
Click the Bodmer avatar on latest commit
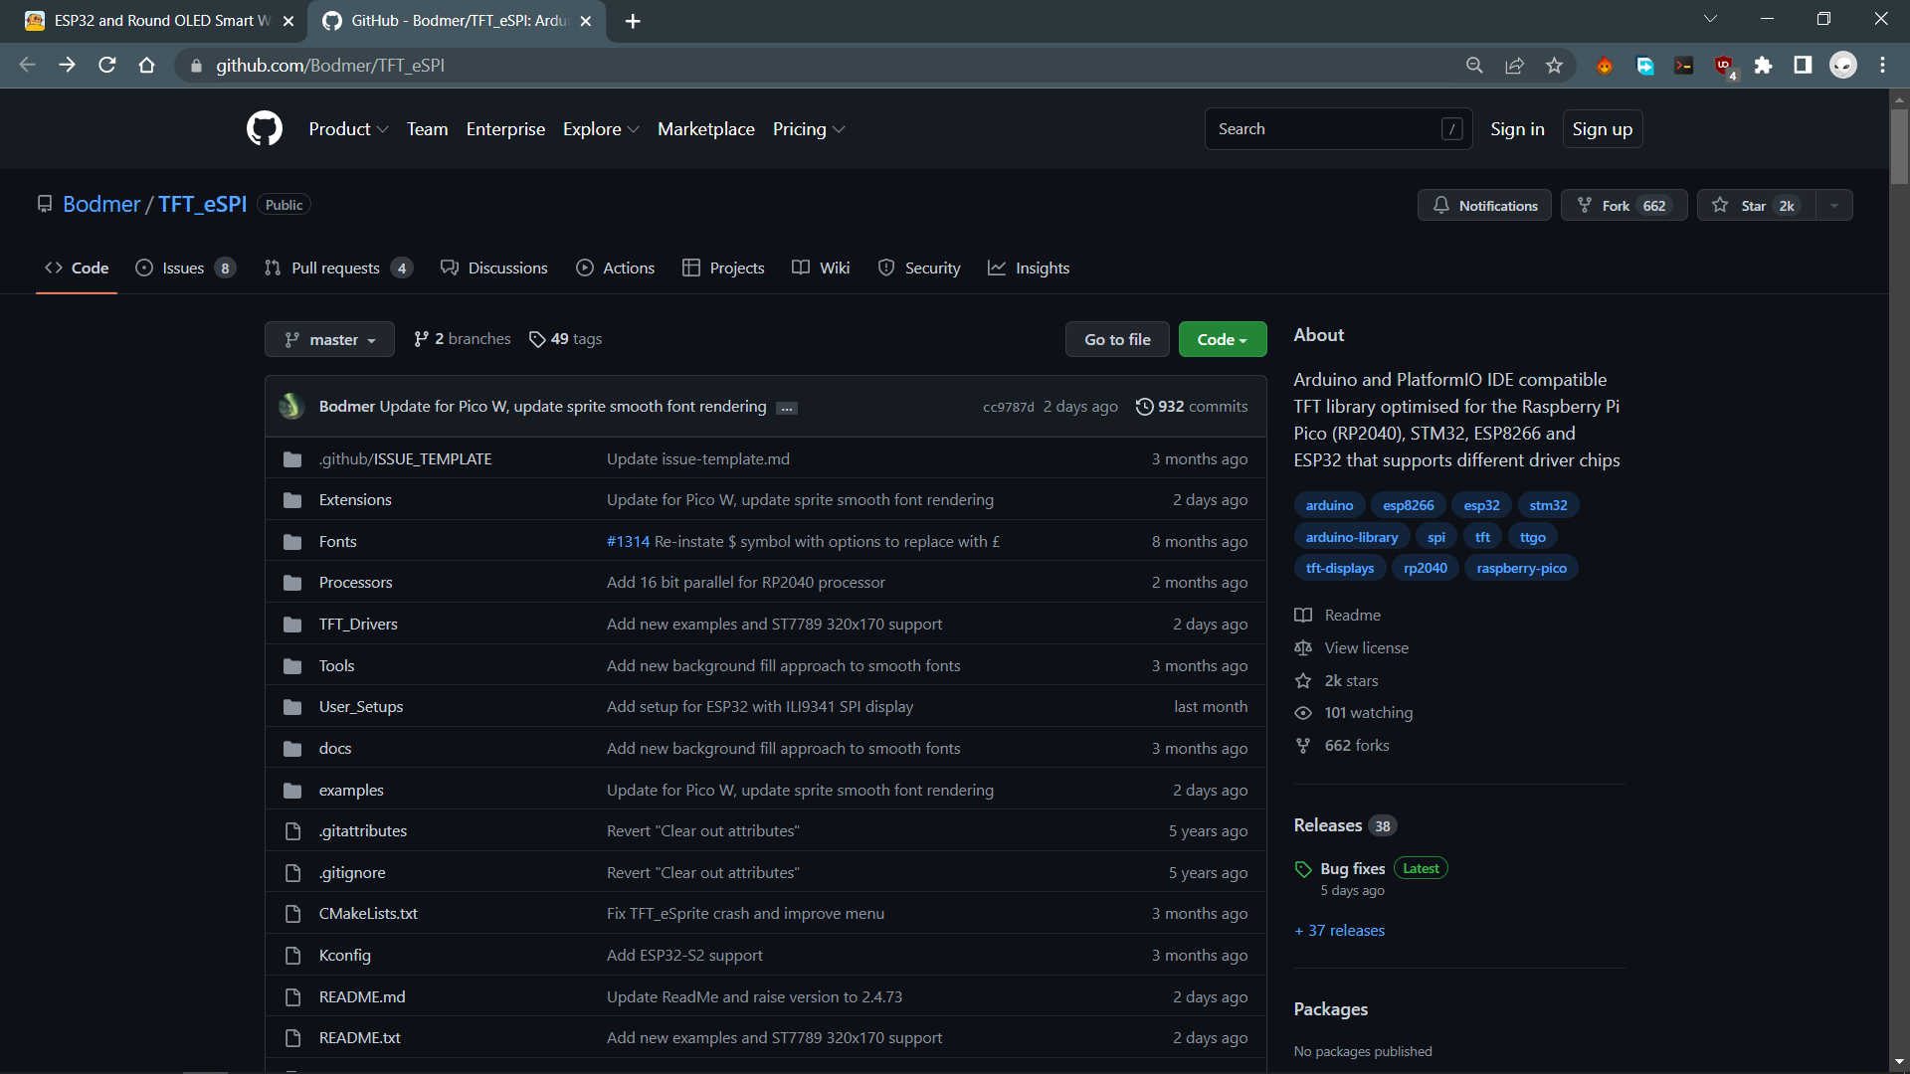290,407
